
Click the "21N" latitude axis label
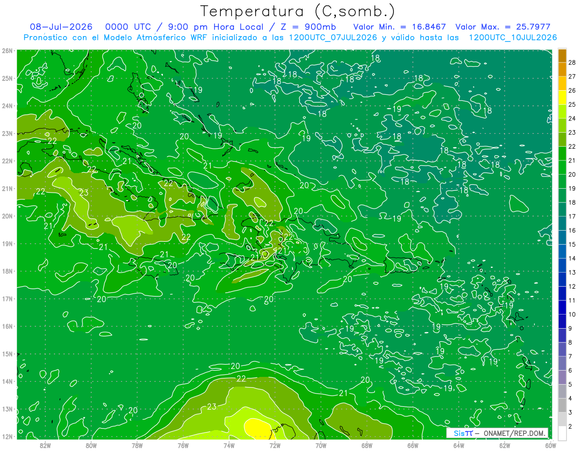click(8, 188)
